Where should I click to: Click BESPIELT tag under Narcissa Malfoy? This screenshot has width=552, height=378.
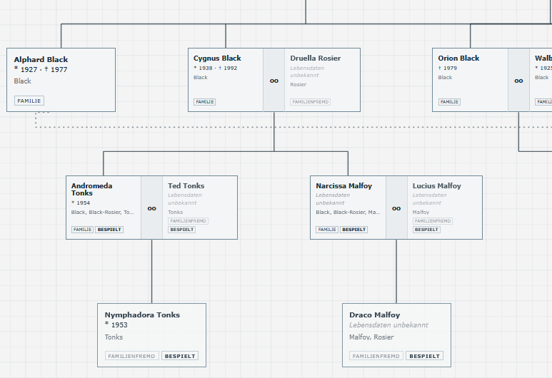[353, 229]
